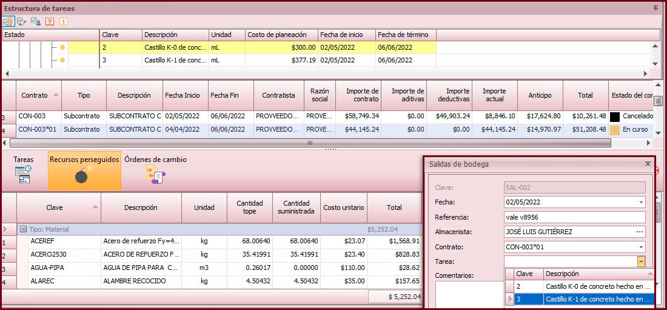Click right arrow of task structure horizontal scrollbar
Screen dimensions: 667x310
(646, 74)
